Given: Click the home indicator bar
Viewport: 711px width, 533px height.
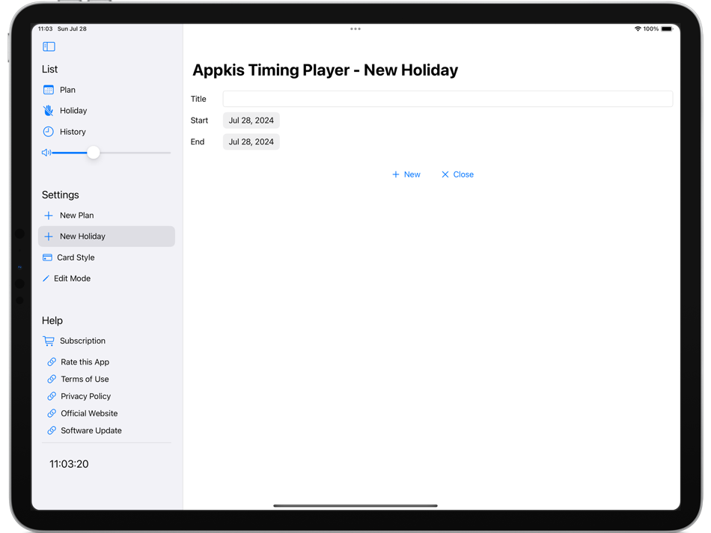Looking at the screenshot, I should click(x=355, y=505).
